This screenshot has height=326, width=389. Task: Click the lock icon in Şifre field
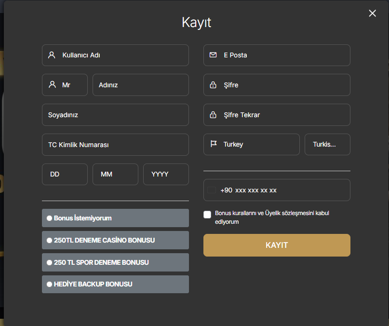213,85
